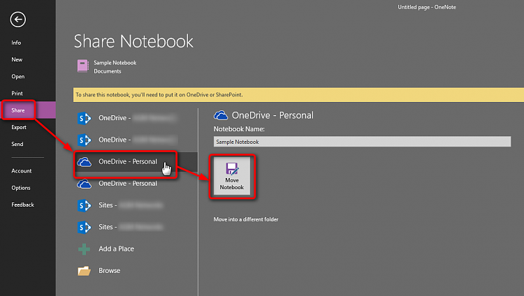Open the Info menu item
524x296 pixels.
tap(16, 43)
